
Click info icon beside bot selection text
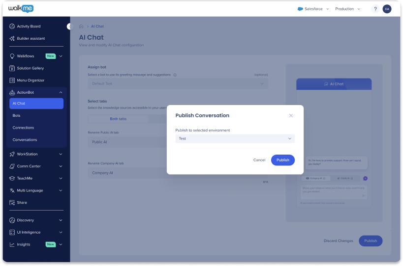(175, 75)
